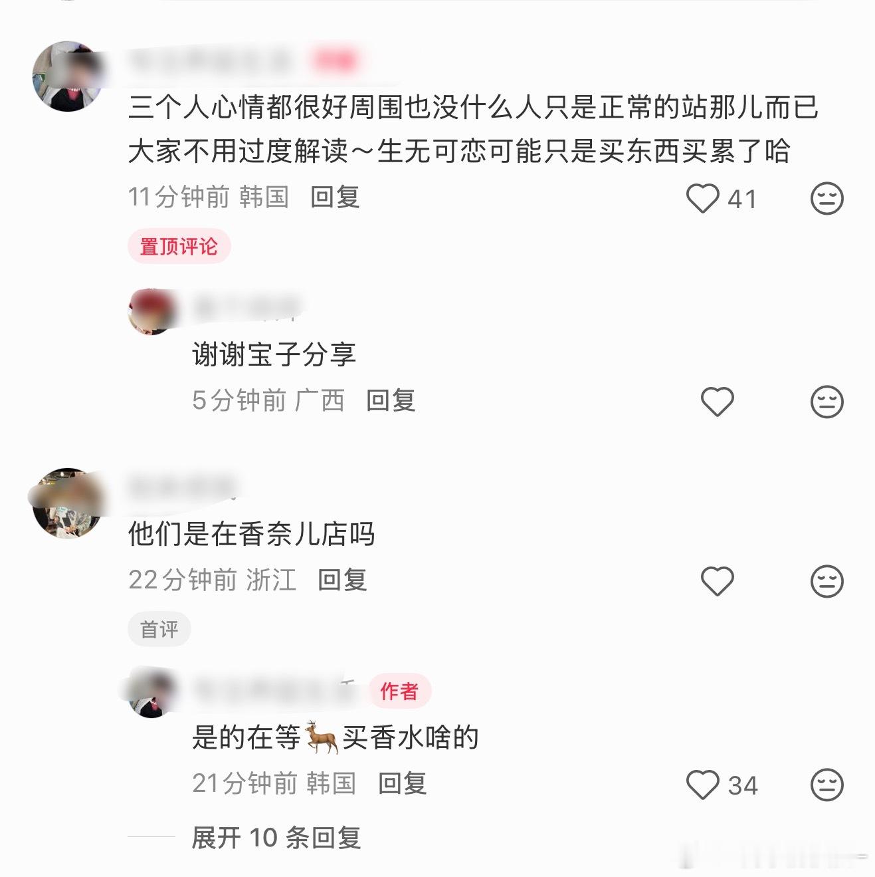Dislike the author's 买香水 reply
The image size is (875, 877).
tap(827, 785)
